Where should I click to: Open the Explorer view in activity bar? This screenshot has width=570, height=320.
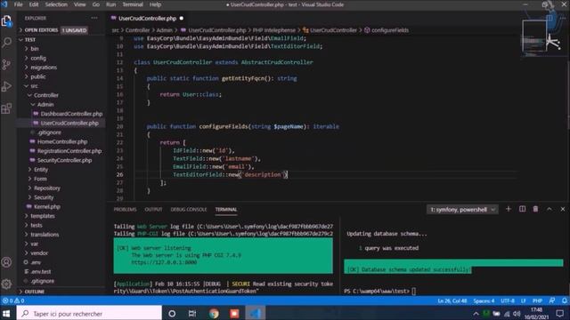coord(6,21)
